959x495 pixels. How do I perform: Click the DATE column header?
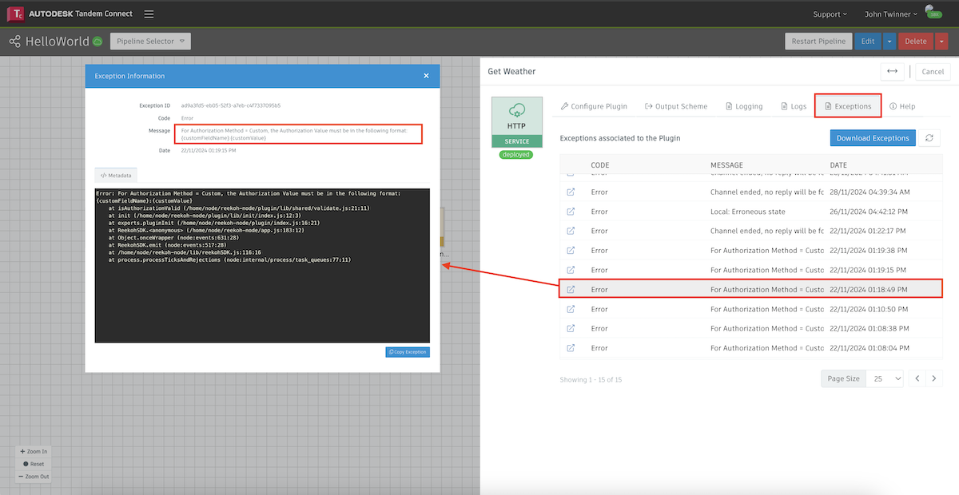(x=838, y=165)
